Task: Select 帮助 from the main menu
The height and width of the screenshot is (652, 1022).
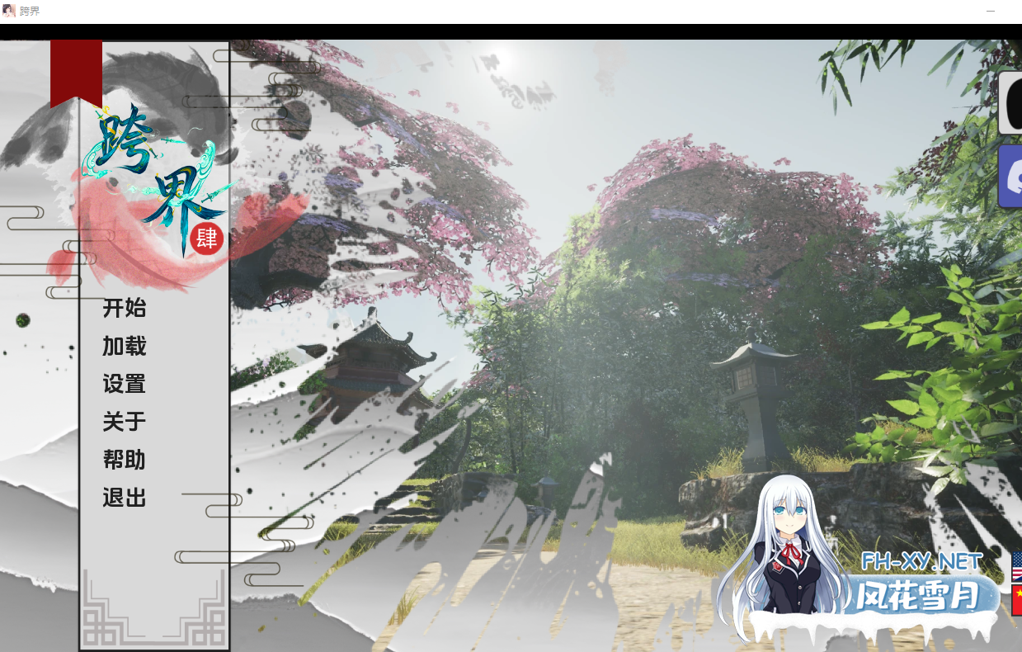Action: tap(123, 460)
